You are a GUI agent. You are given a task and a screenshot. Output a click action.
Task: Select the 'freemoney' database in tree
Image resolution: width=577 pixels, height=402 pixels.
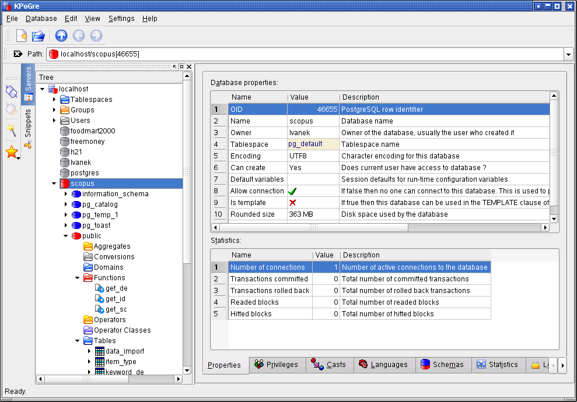click(88, 142)
